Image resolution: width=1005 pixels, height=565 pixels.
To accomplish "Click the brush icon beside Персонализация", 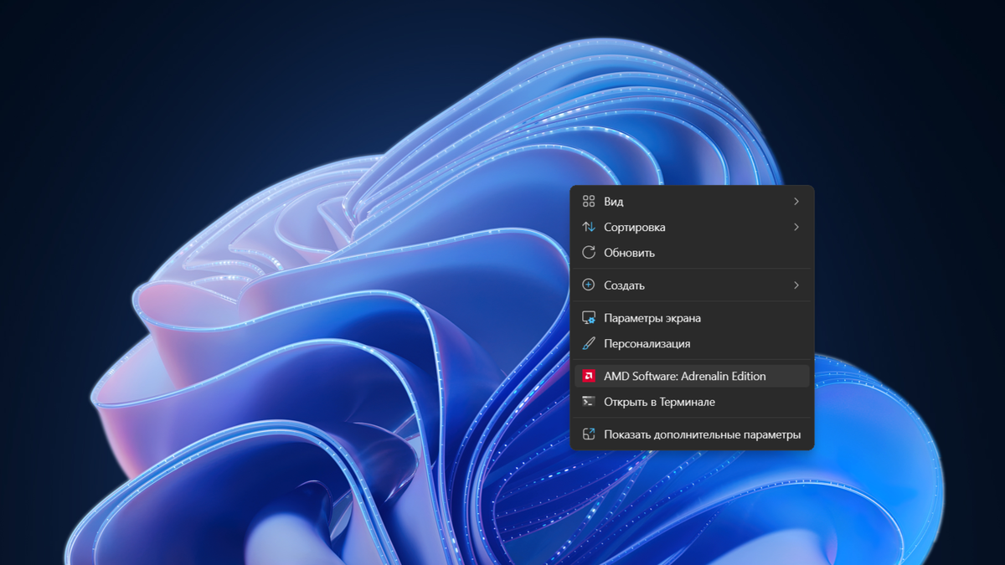I will click(589, 343).
